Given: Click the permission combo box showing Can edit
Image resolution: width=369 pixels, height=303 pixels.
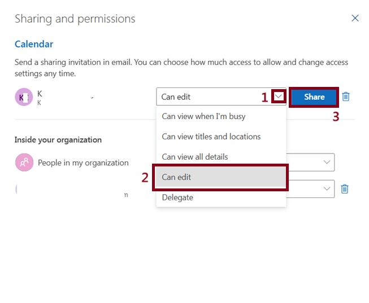Looking at the screenshot, I should [x=221, y=96].
